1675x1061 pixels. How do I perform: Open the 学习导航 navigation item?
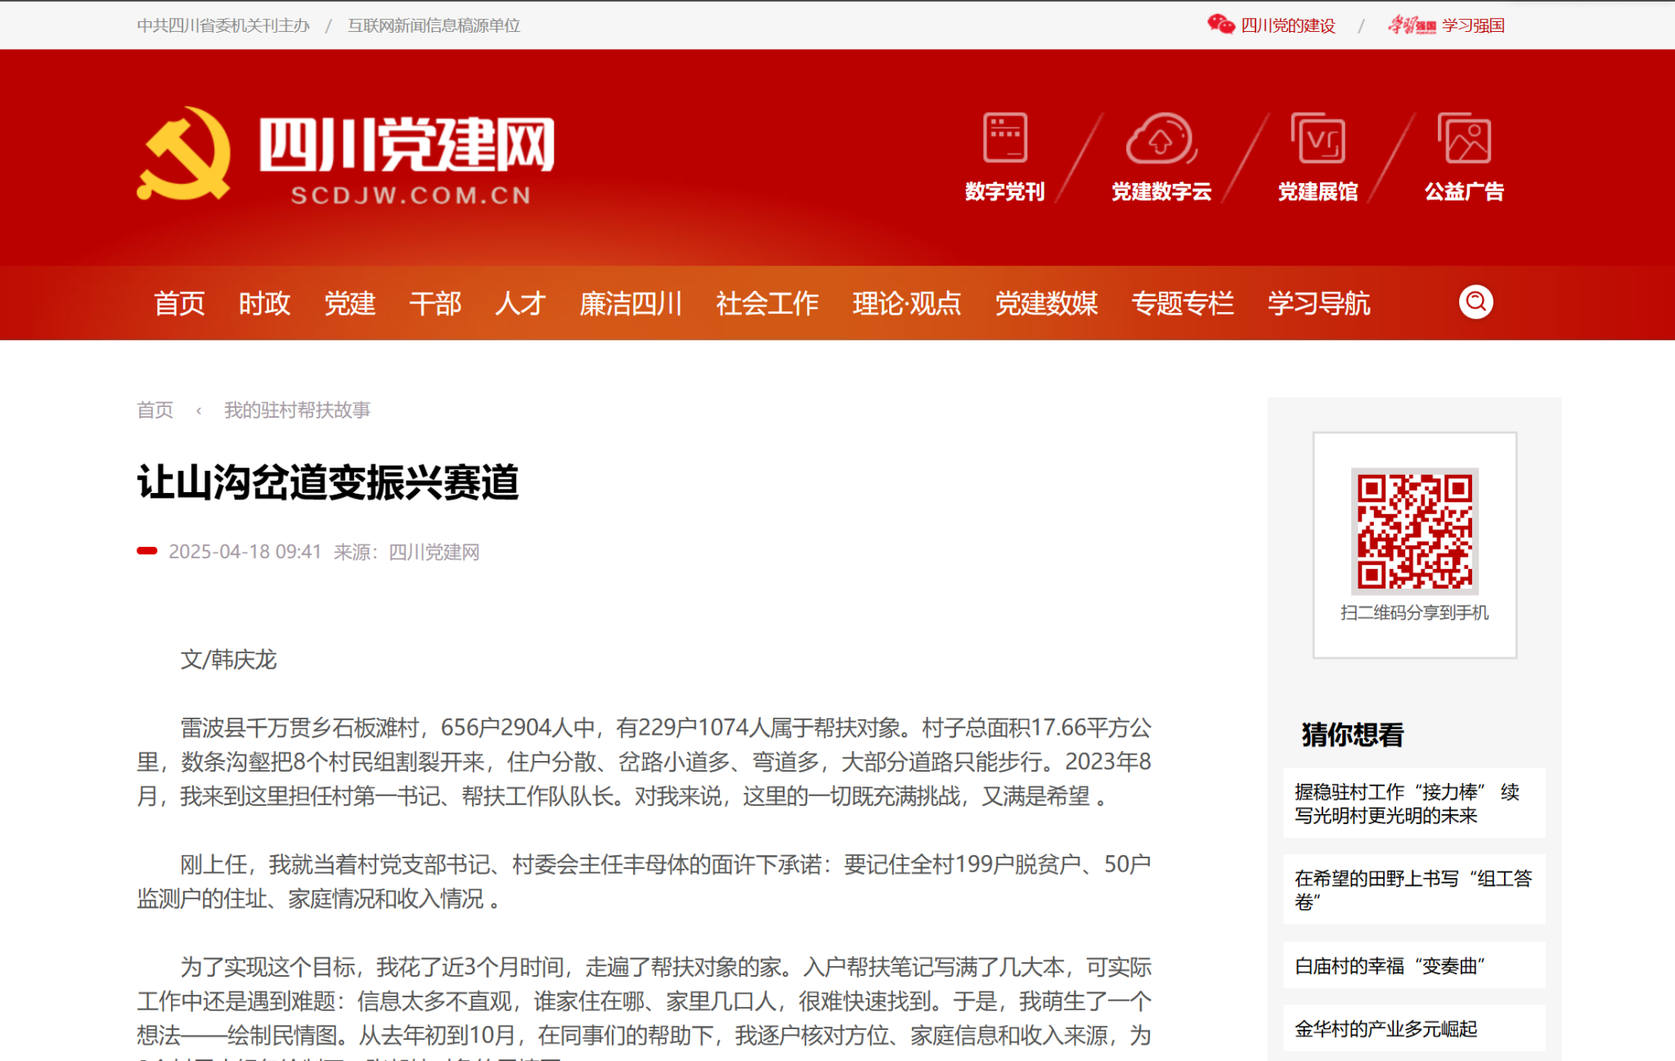1319,303
